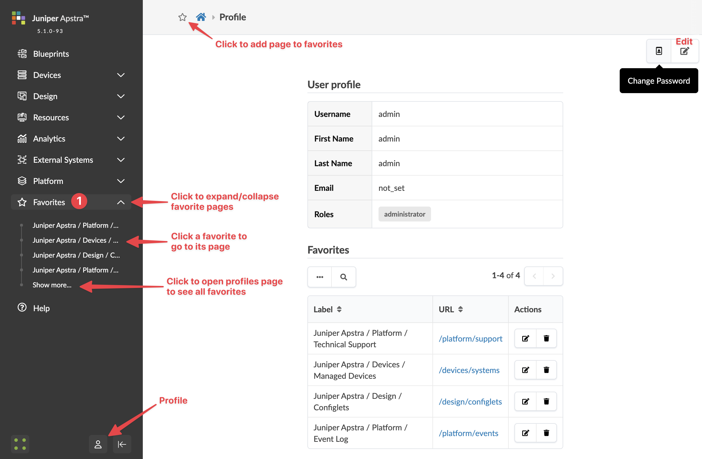The image size is (702, 459).
Task: Edit the Managed Devices favorite entry
Action: click(525, 370)
